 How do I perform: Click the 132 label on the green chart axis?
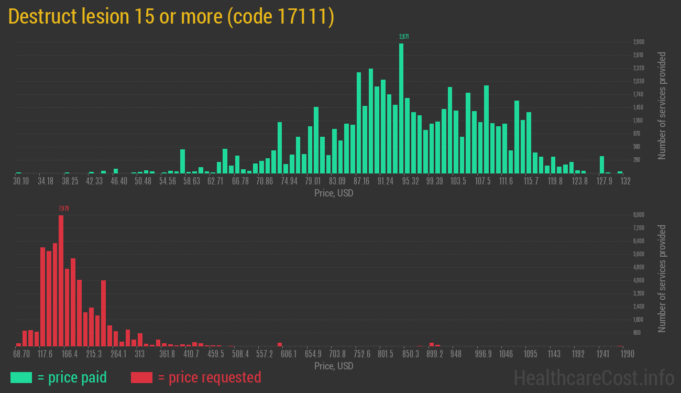coord(625,181)
